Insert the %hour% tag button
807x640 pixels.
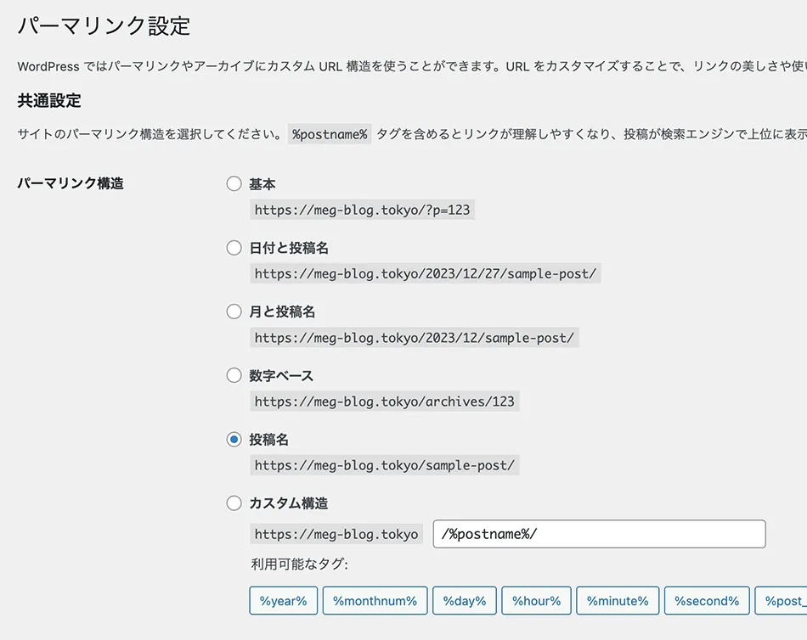(536, 600)
